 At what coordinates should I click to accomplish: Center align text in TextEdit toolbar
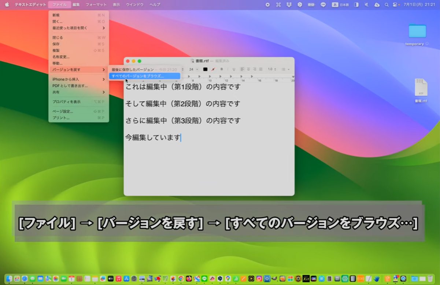[x=248, y=69]
